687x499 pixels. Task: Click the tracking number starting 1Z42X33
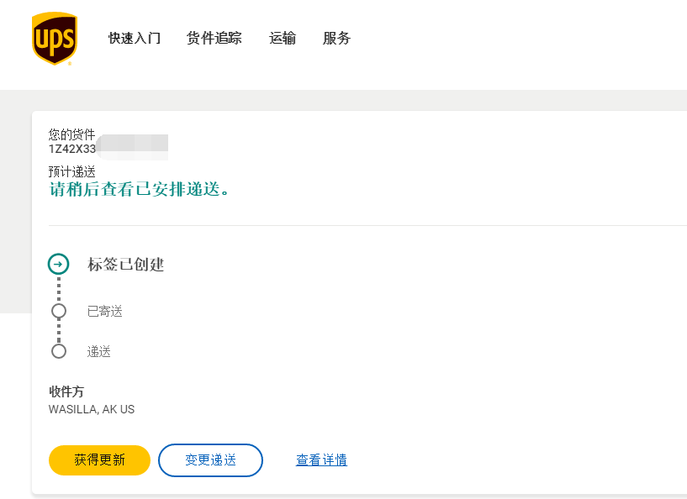pos(72,149)
